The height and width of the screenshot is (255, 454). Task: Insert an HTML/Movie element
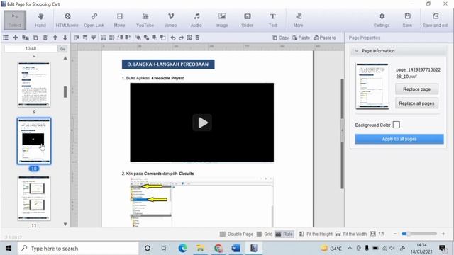(67, 20)
